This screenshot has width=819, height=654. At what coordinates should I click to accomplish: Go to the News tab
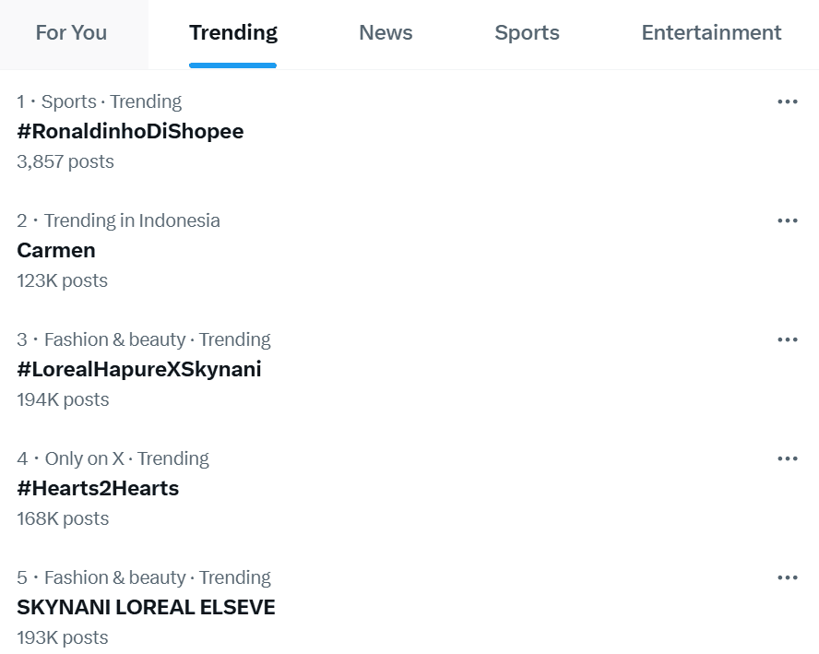pos(386,33)
